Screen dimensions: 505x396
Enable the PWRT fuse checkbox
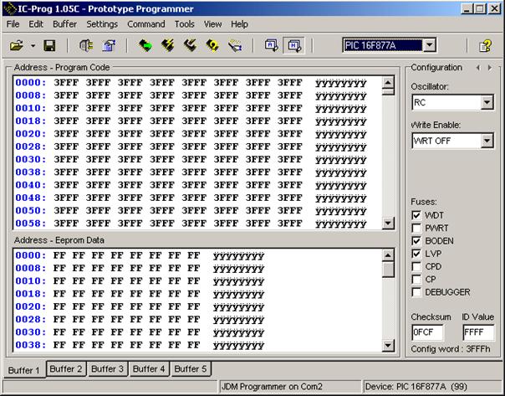[x=416, y=228]
